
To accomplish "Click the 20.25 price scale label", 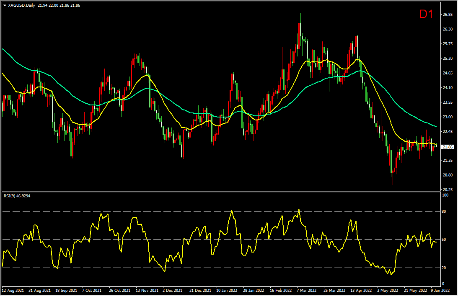I will [x=448, y=189].
